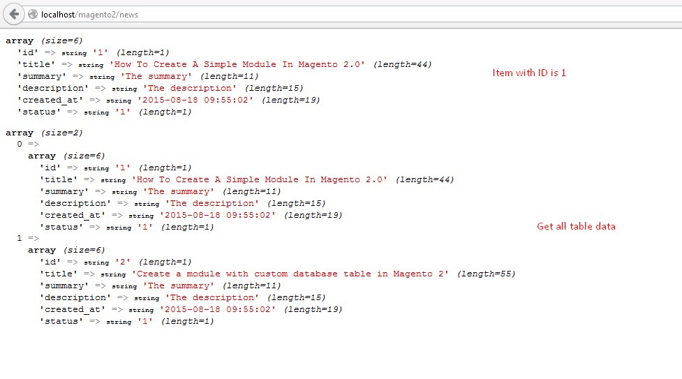Click the last array's 'description' key
682x379 pixels.
pyautogui.click(x=75, y=297)
